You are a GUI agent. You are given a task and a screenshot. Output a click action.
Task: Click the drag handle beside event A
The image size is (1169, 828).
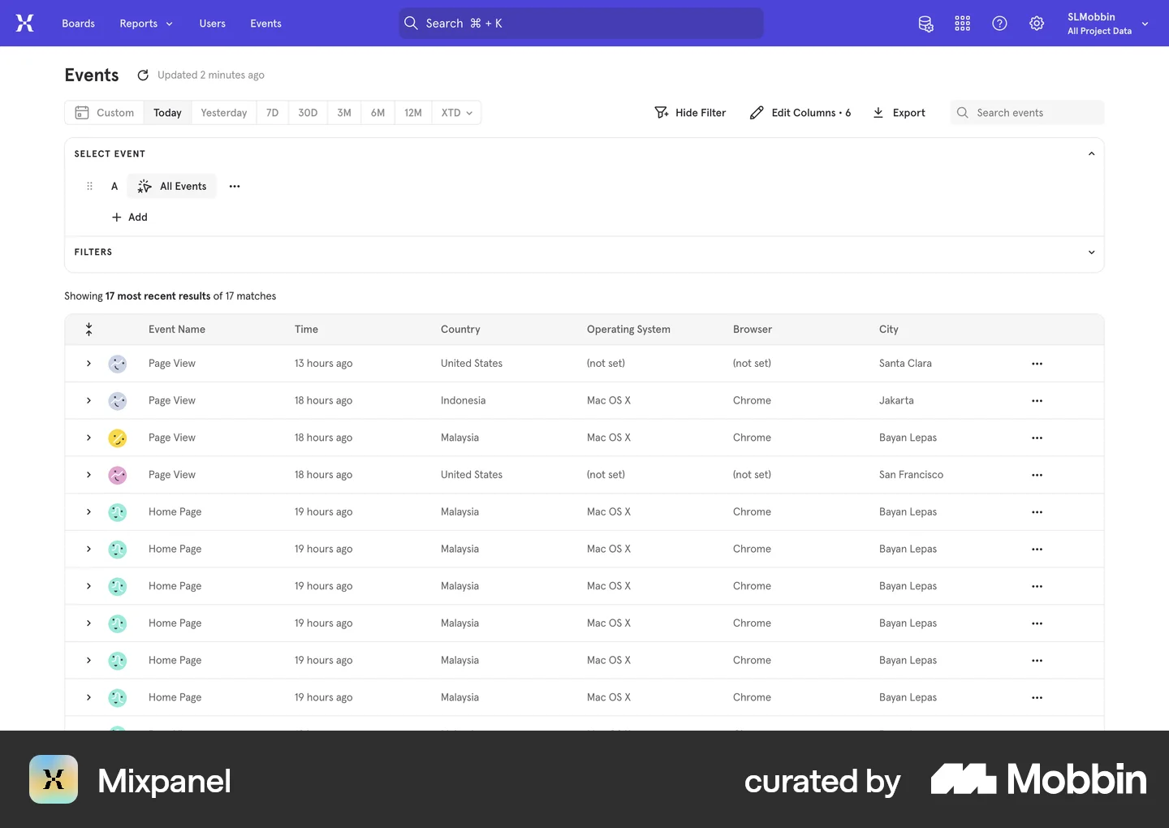coord(89,186)
